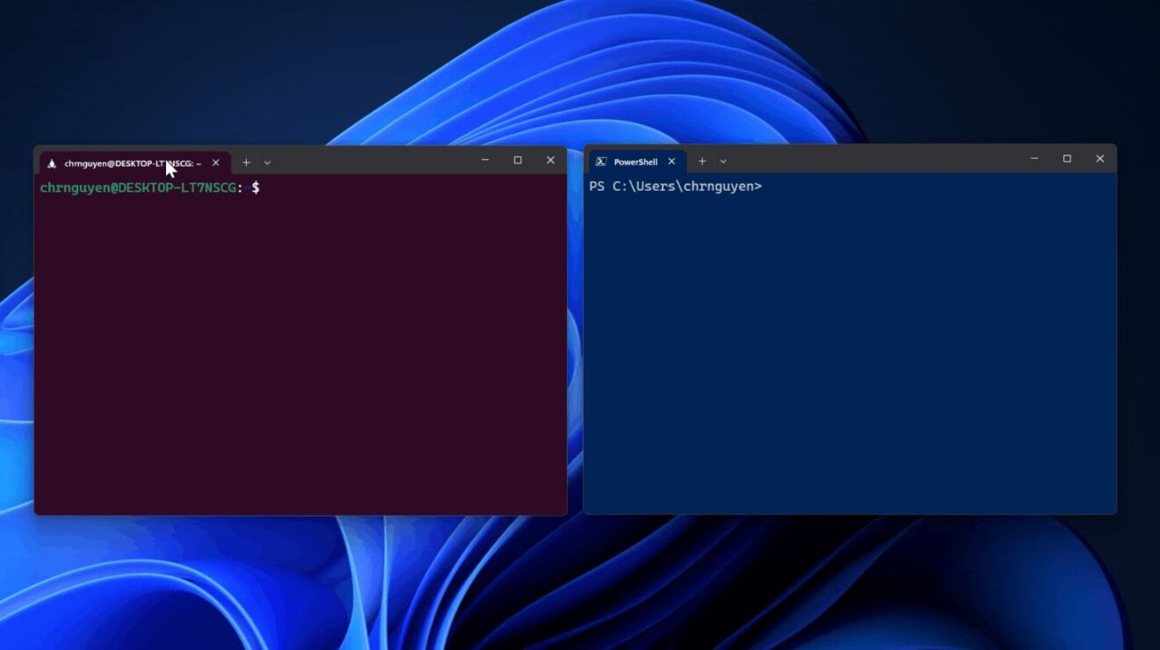1160x650 pixels.
Task: Open the profile dropdown in the PowerShell window
Action: 722,161
